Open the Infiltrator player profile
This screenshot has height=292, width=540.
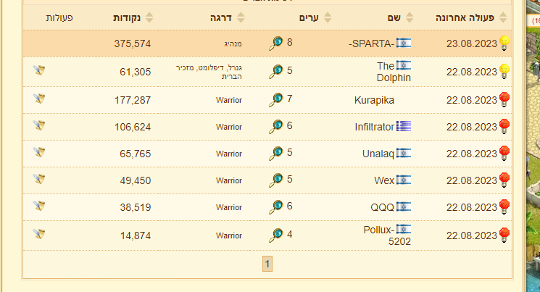pyautogui.click(x=374, y=127)
